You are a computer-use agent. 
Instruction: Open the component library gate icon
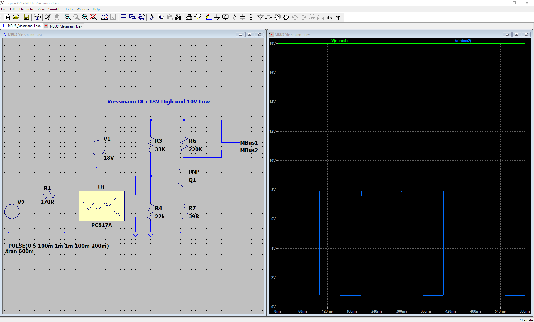click(269, 17)
